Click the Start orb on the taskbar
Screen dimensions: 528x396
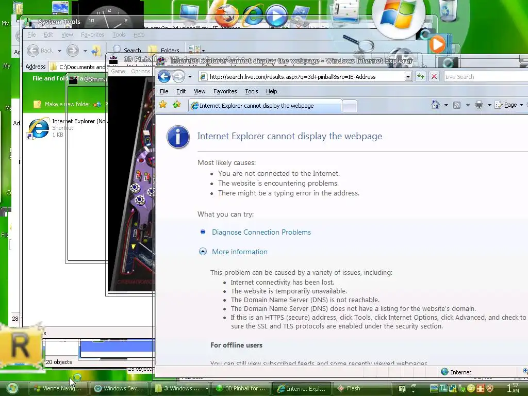12,389
